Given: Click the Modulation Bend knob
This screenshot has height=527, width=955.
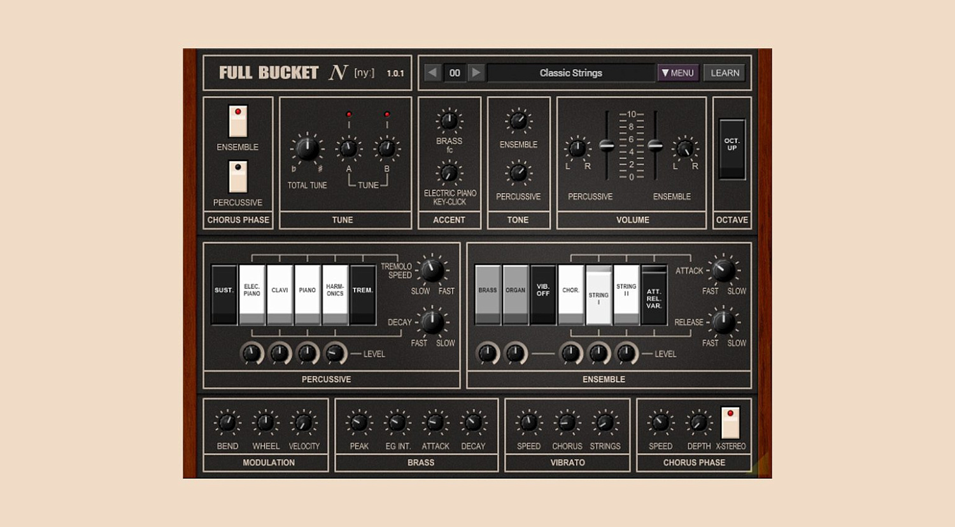Looking at the screenshot, I should (227, 423).
